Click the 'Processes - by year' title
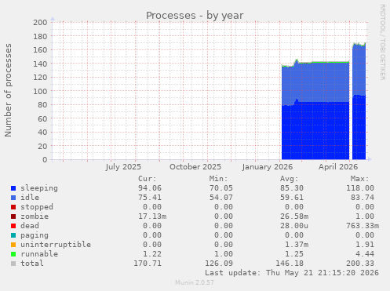This screenshot has height=291, width=390. click(x=195, y=16)
